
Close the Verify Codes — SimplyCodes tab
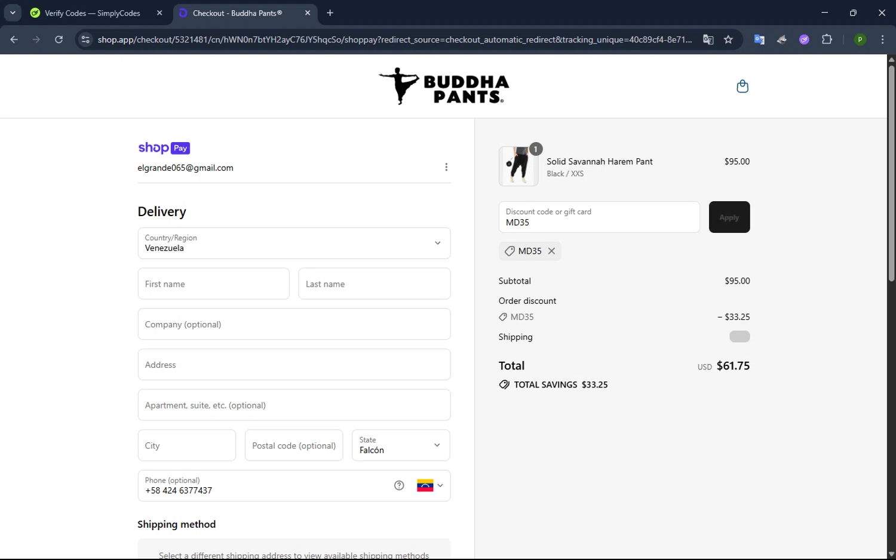[159, 13]
